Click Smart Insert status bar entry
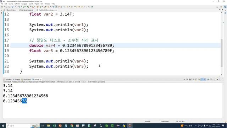This screenshot has height=128, width=227. pos(165,121)
